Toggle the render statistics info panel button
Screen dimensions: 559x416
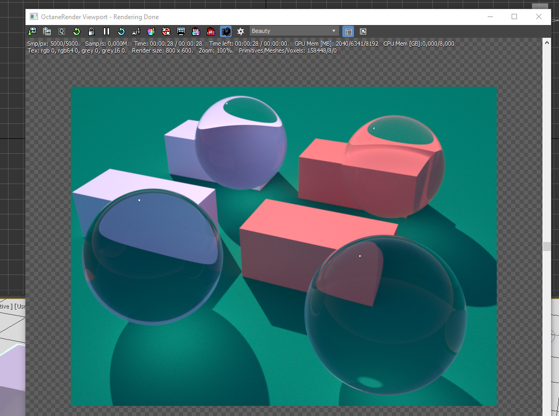[x=348, y=31]
